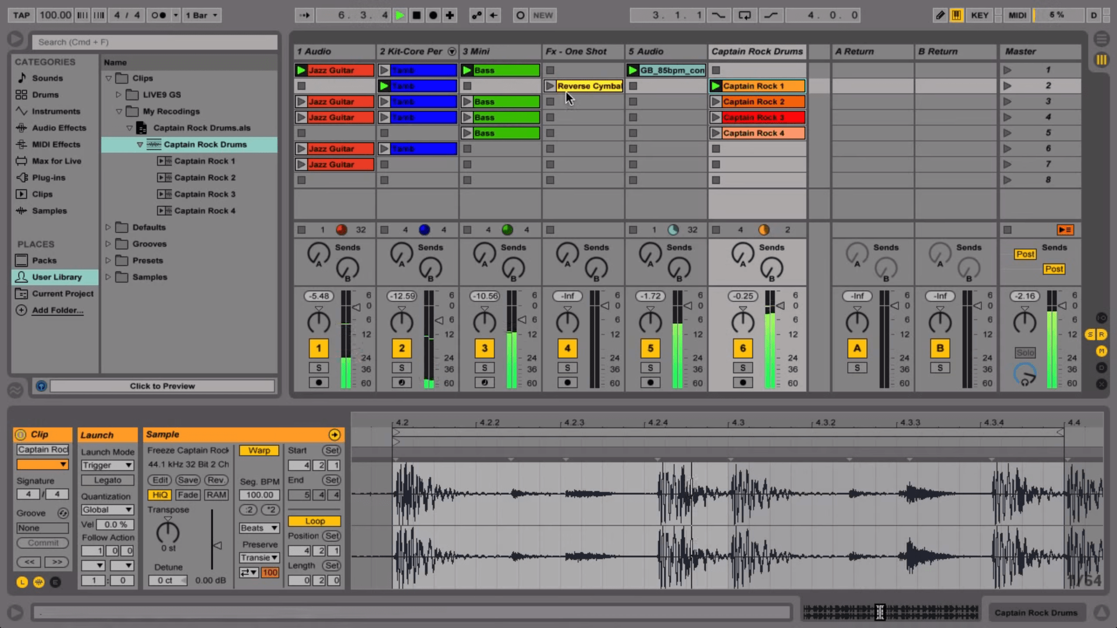The height and width of the screenshot is (628, 1117).
Task: Click the Rev (Reverse) button in Sample
Action: (x=215, y=479)
